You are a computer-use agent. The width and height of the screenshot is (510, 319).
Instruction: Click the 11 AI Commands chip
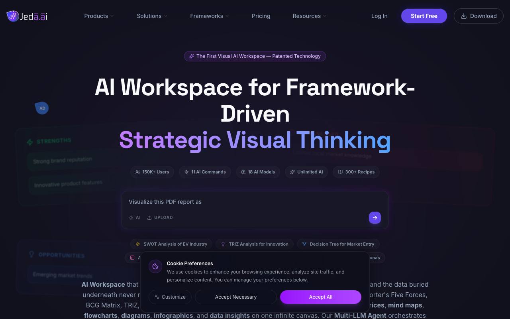click(205, 172)
